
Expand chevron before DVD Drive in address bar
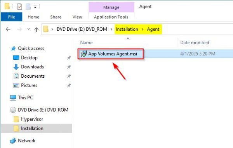(x=52, y=29)
